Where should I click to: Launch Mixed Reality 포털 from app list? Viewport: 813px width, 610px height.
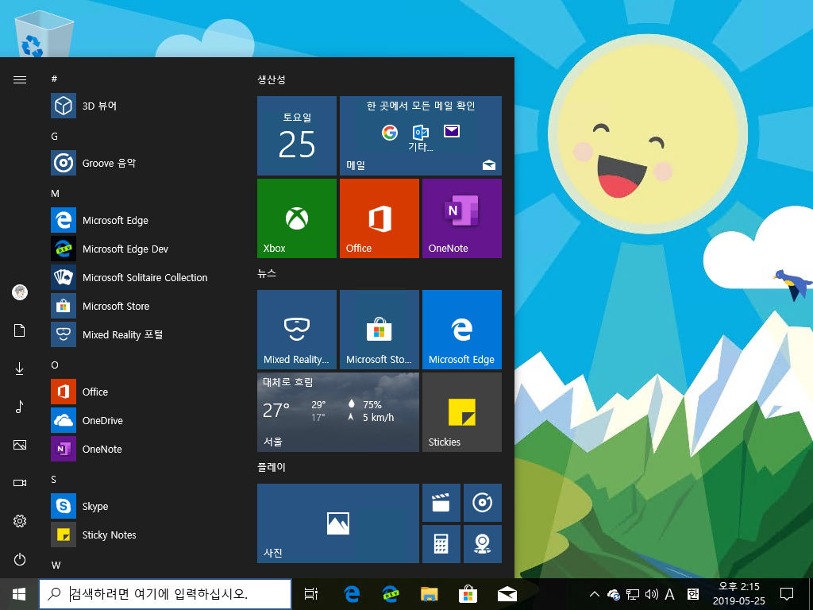click(x=140, y=334)
